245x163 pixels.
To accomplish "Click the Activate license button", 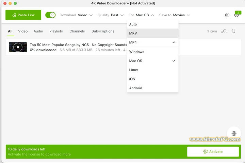I will (x=213, y=151).
